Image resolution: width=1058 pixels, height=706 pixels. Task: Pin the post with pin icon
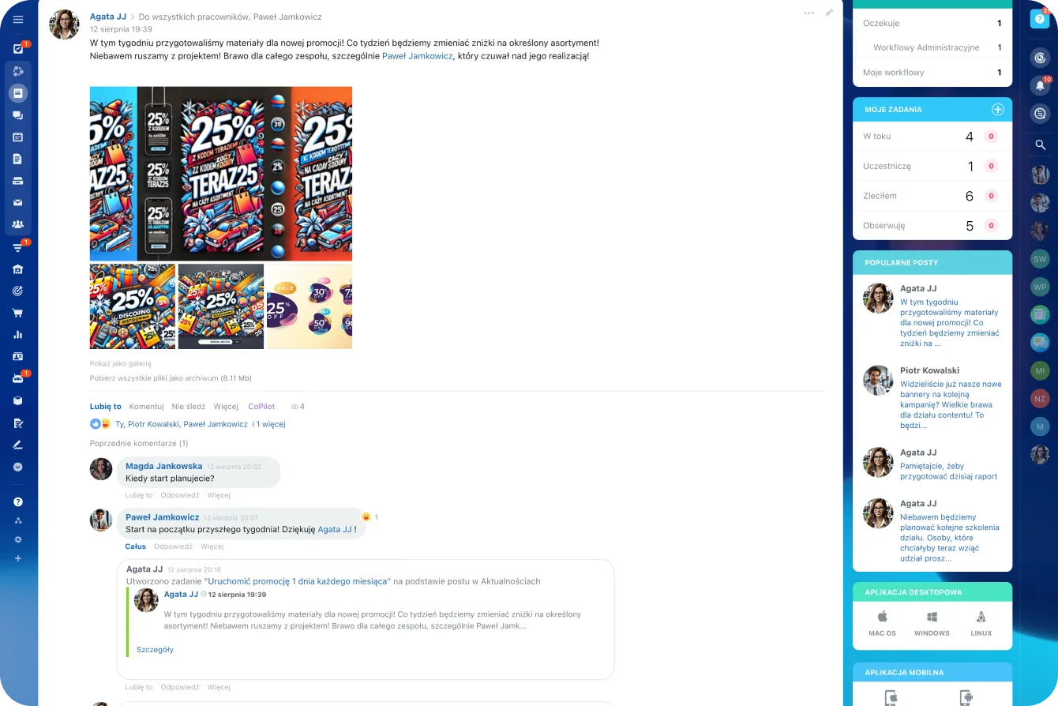(x=829, y=13)
